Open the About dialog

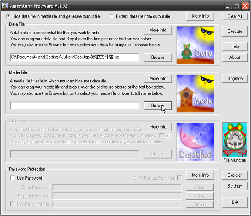click(x=235, y=57)
